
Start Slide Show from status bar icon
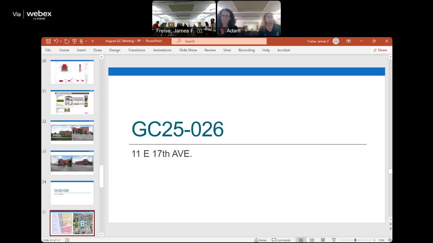(334, 240)
